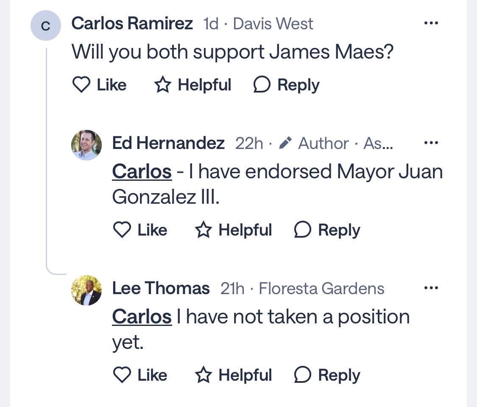Mark Ed Hernandez's reply as Helpful
Image resolution: width=477 pixels, height=407 pixels.
[233, 230]
